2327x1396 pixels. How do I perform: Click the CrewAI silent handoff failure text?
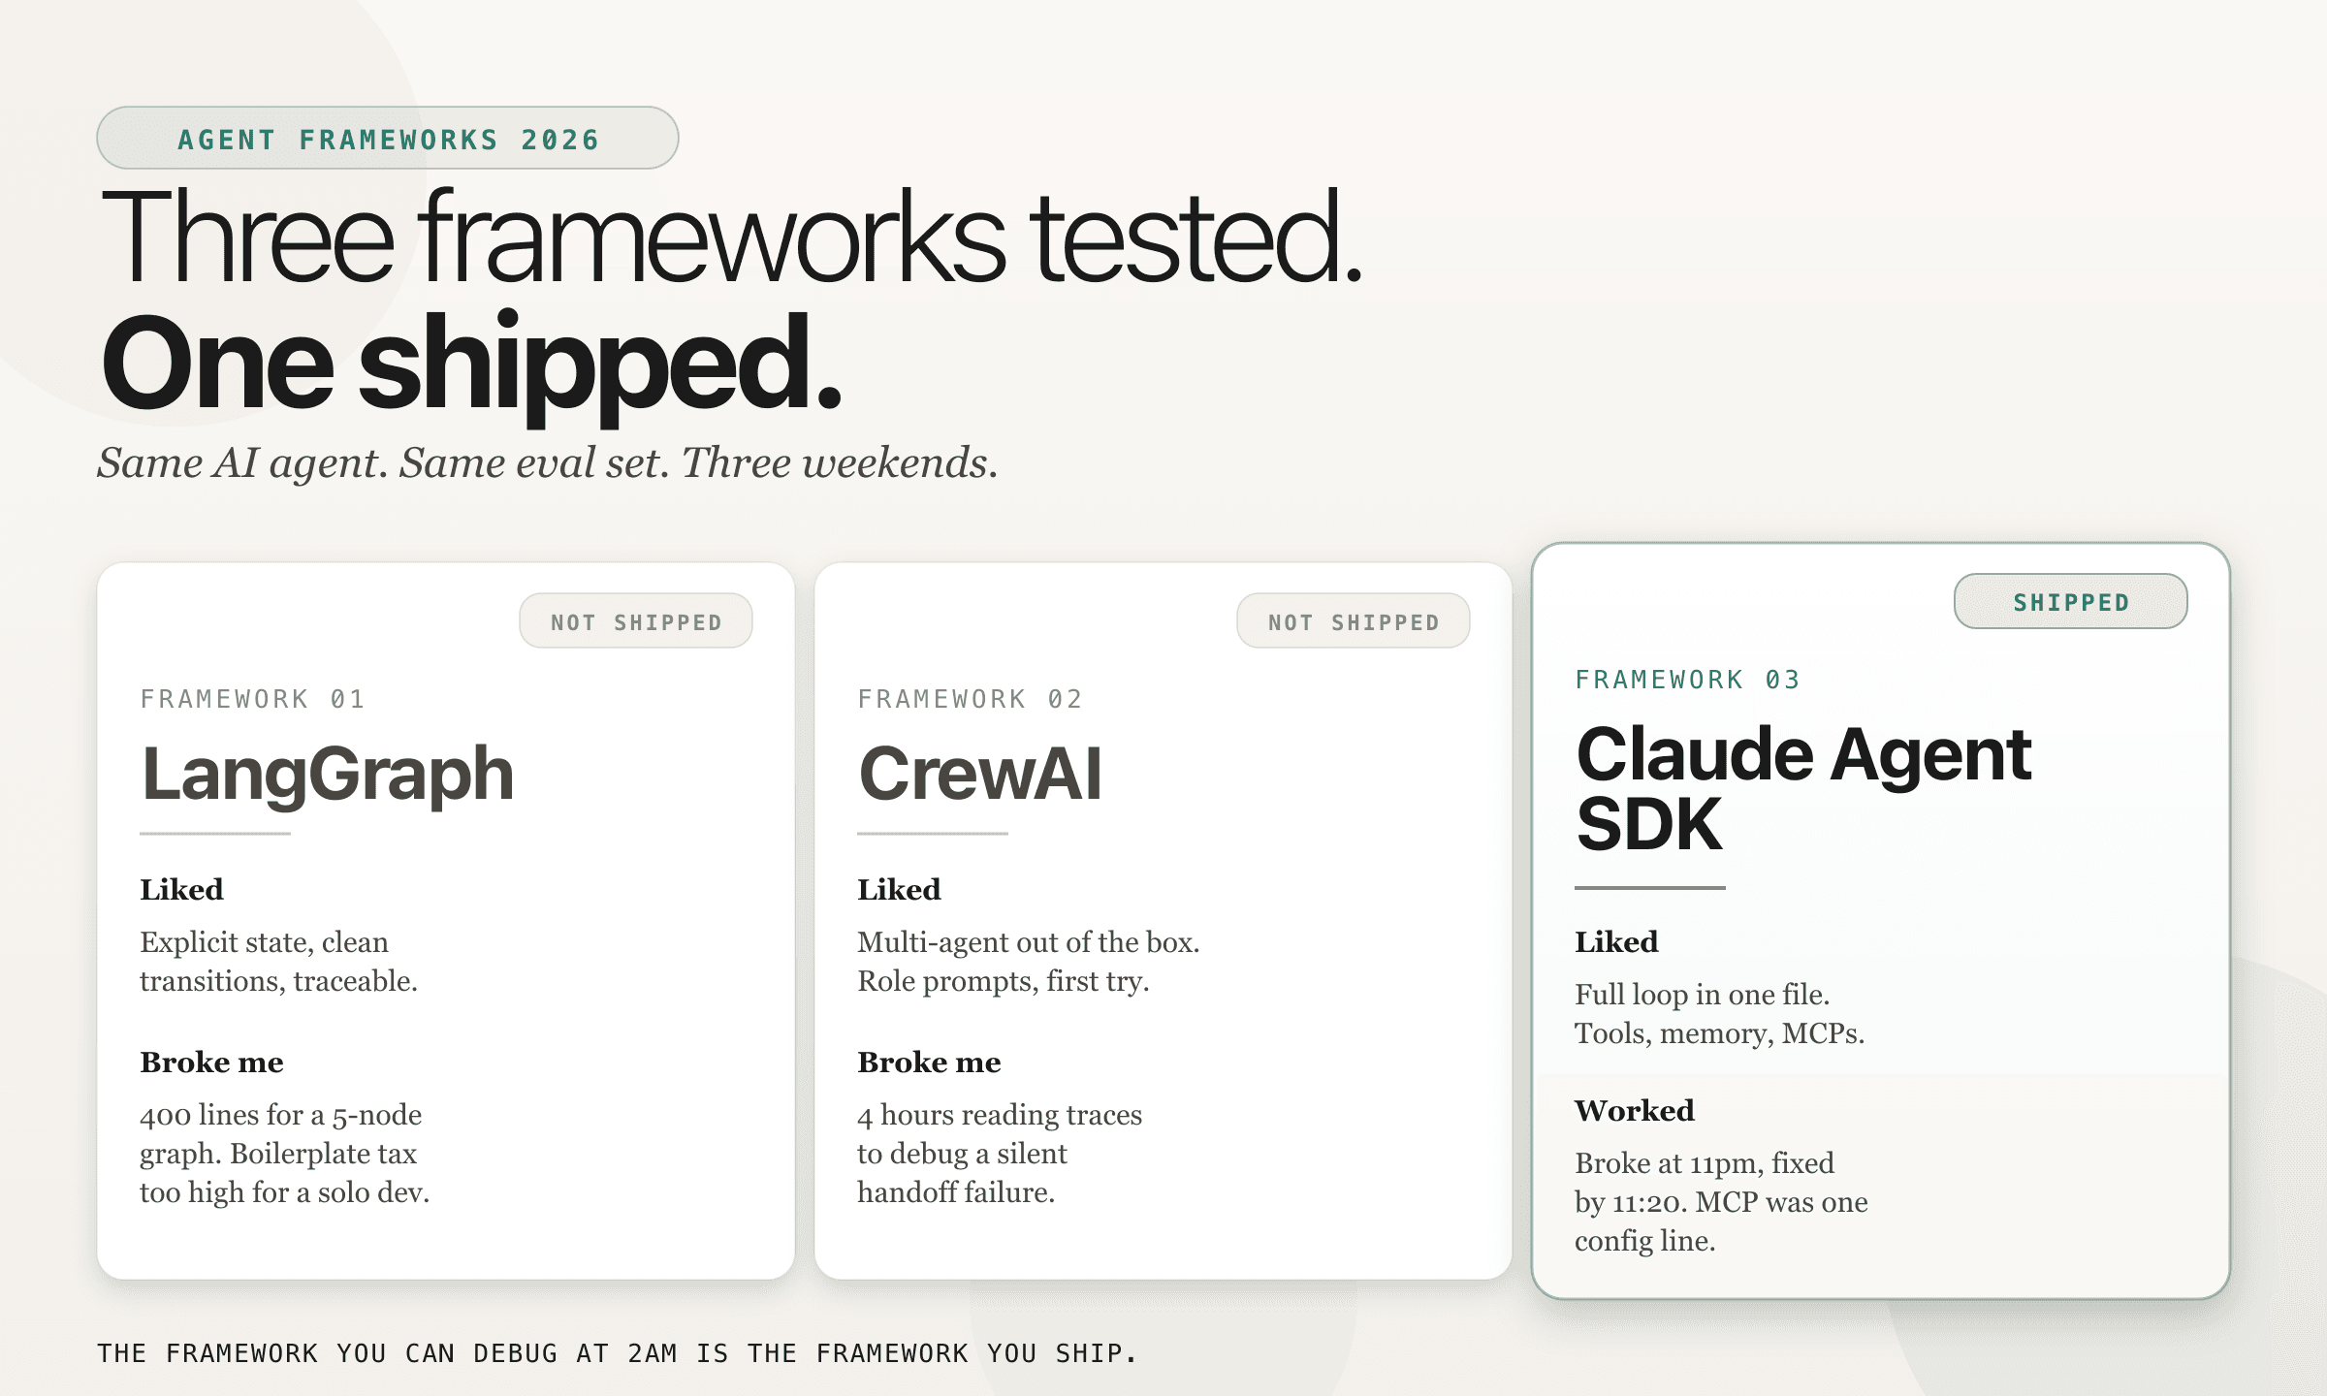(x=999, y=1154)
